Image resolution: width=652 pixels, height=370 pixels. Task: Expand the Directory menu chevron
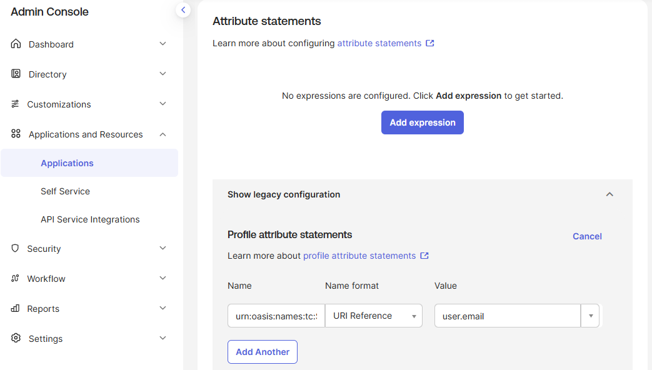[163, 74]
